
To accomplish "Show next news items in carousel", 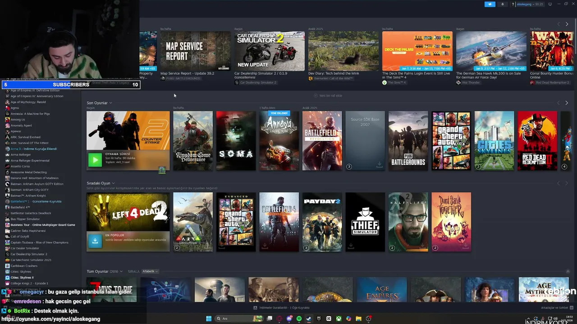I will 567,24.
